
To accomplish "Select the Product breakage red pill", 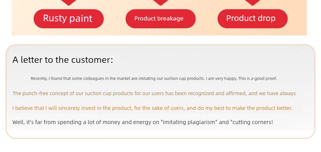I will tap(160, 19).
